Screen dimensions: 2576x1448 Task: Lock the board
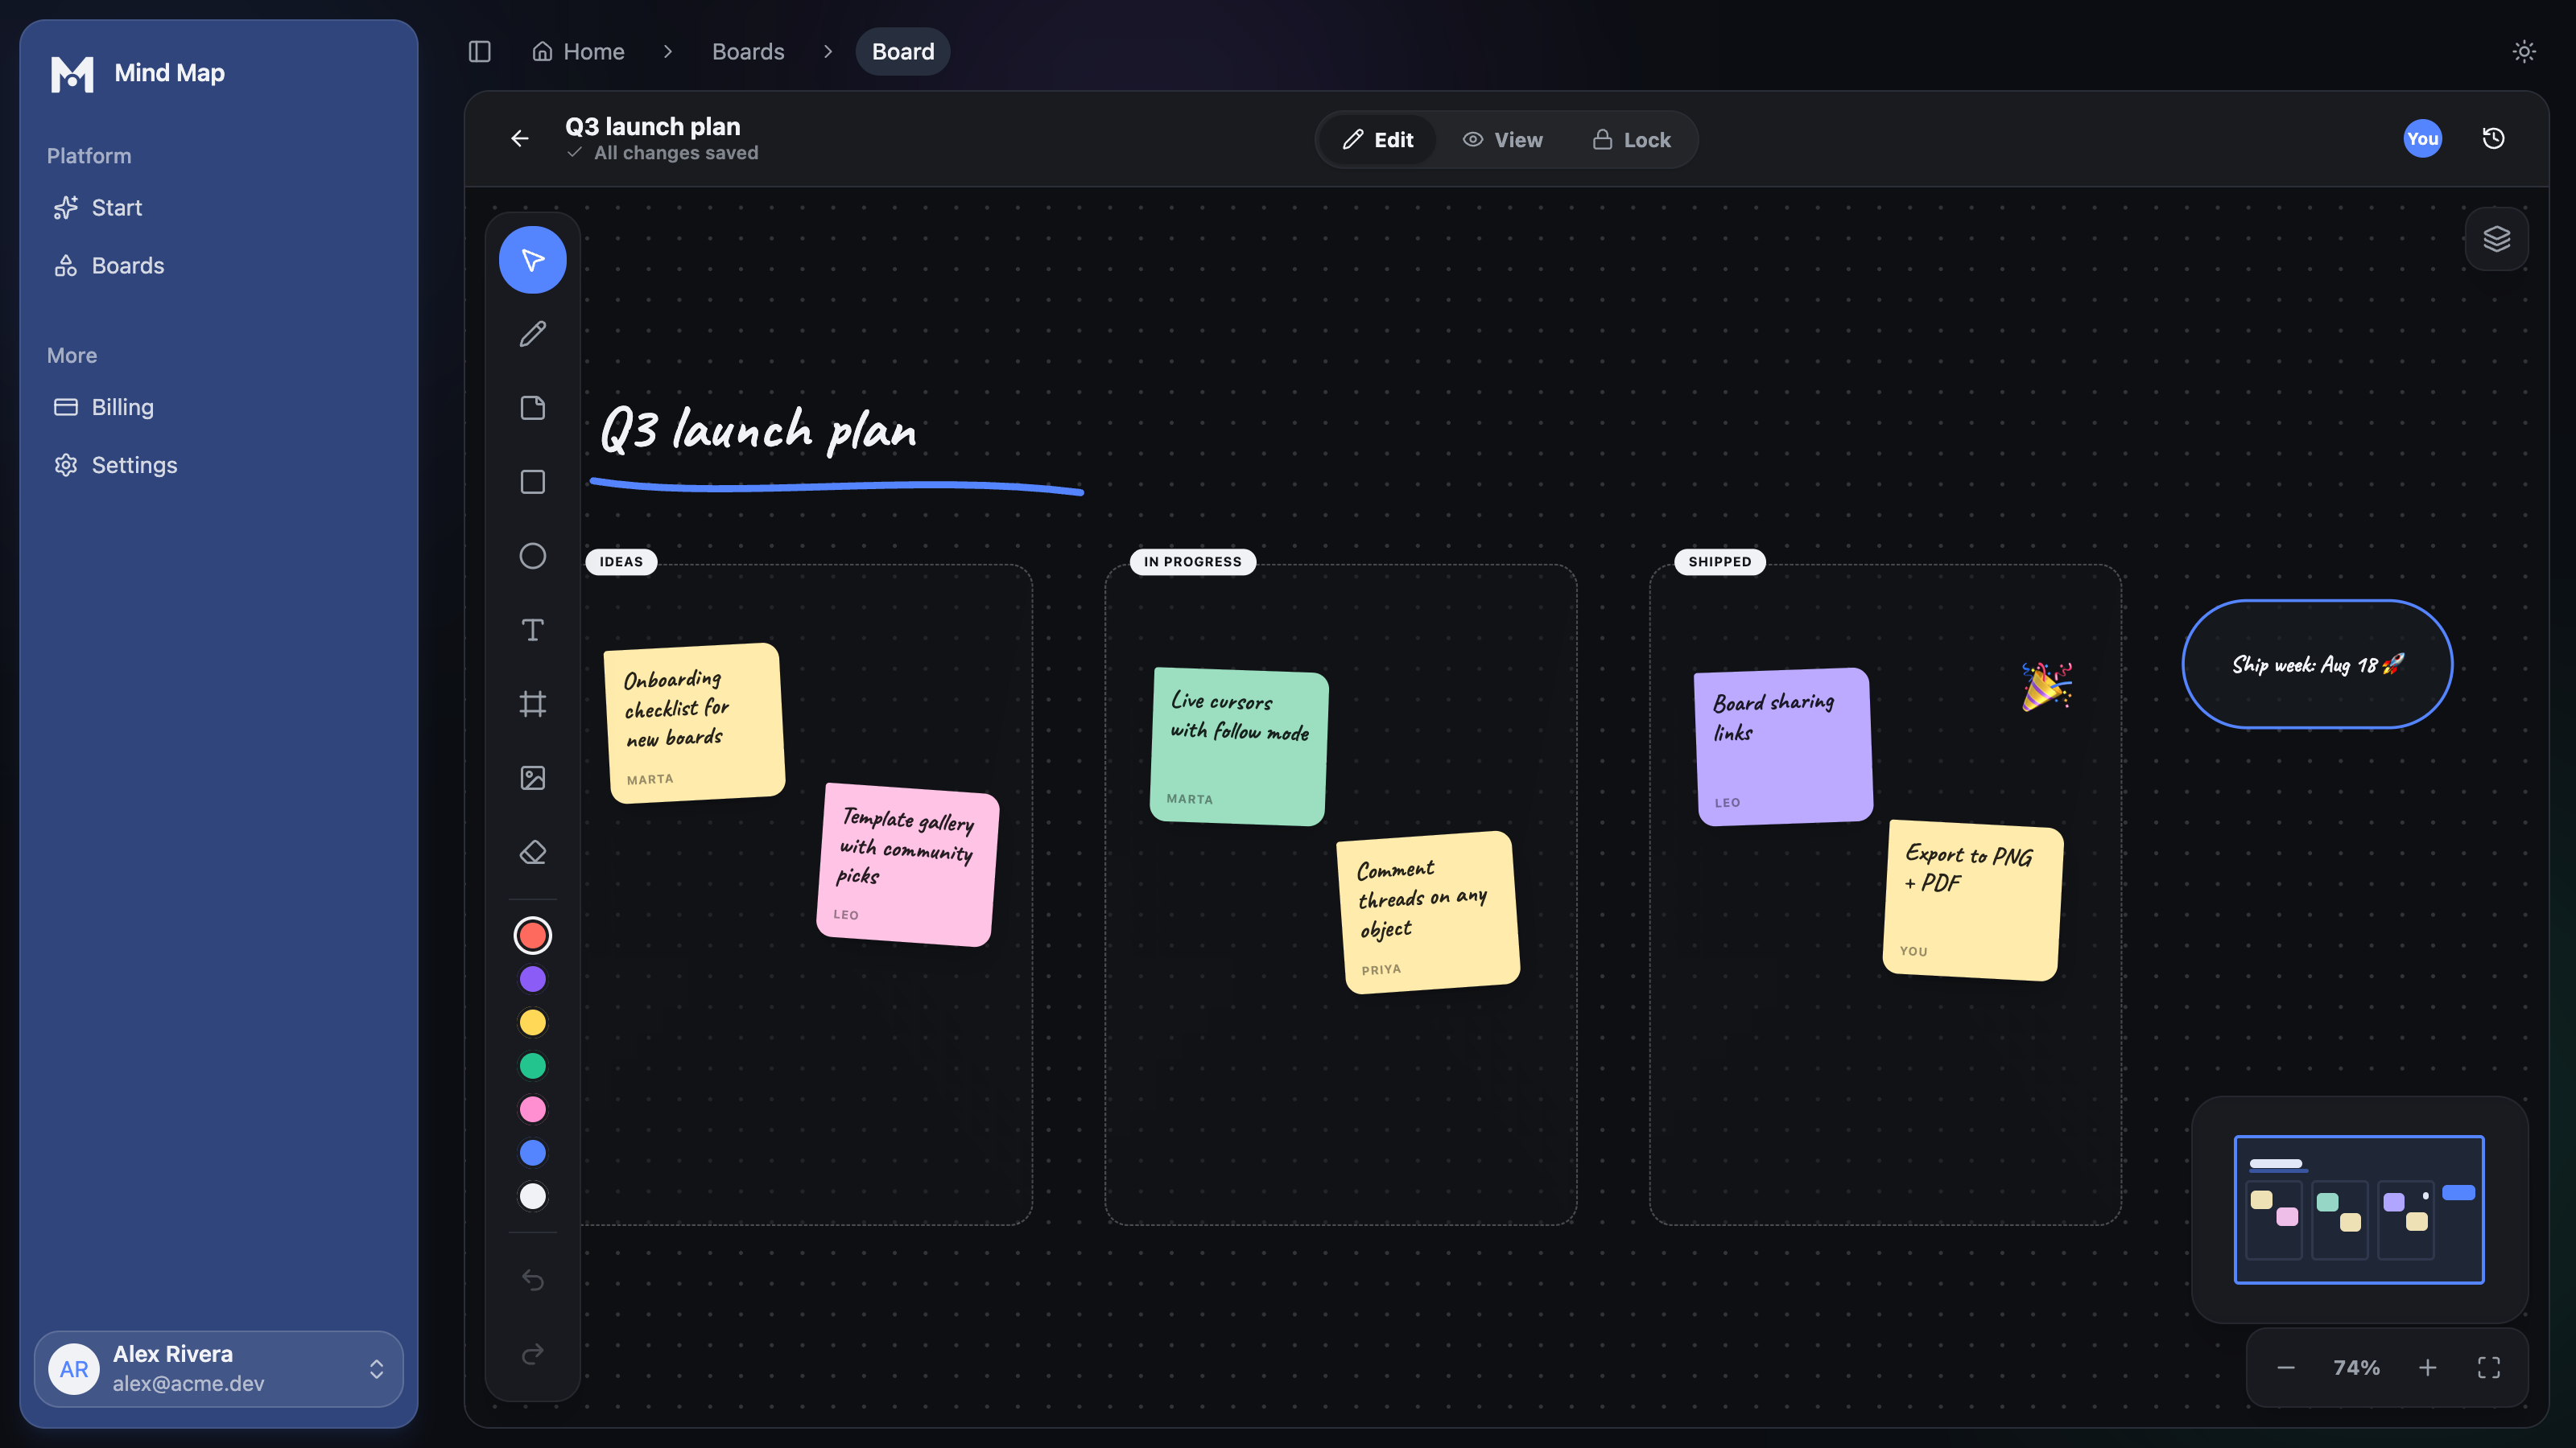coord(1631,140)
